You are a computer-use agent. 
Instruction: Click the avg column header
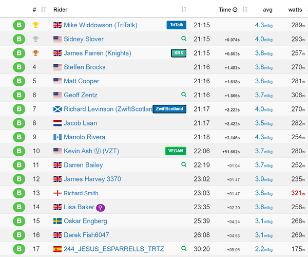point(267,9)
